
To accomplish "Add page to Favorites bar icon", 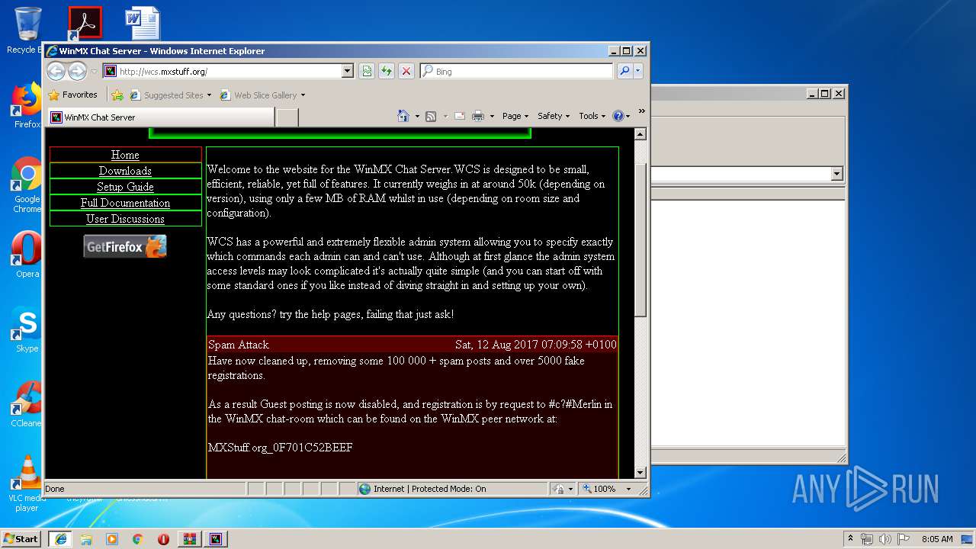I will (x=117, y=95).
